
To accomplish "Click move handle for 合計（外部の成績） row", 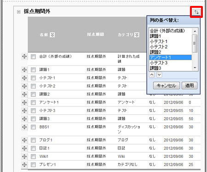I will [24, 56].
